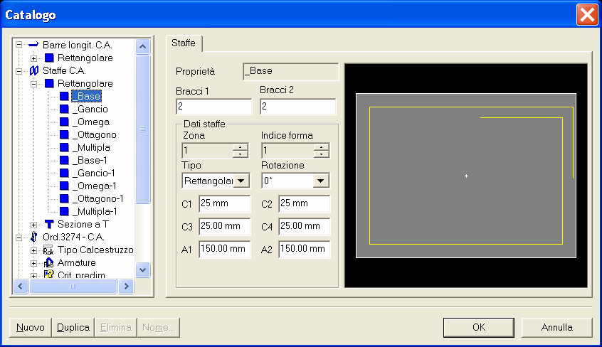
Task: Click the Bracci 1 input field
Action: coord(214,107)
